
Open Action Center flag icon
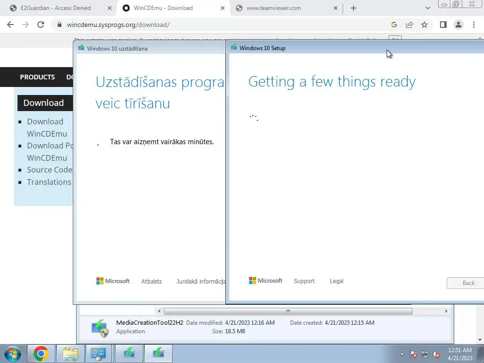click(x=414, y=354)
